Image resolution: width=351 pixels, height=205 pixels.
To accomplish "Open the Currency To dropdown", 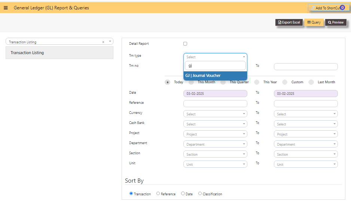I will point(306,114).
